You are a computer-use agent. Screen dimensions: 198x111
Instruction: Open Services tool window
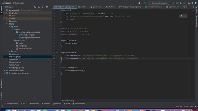[57, 104]
